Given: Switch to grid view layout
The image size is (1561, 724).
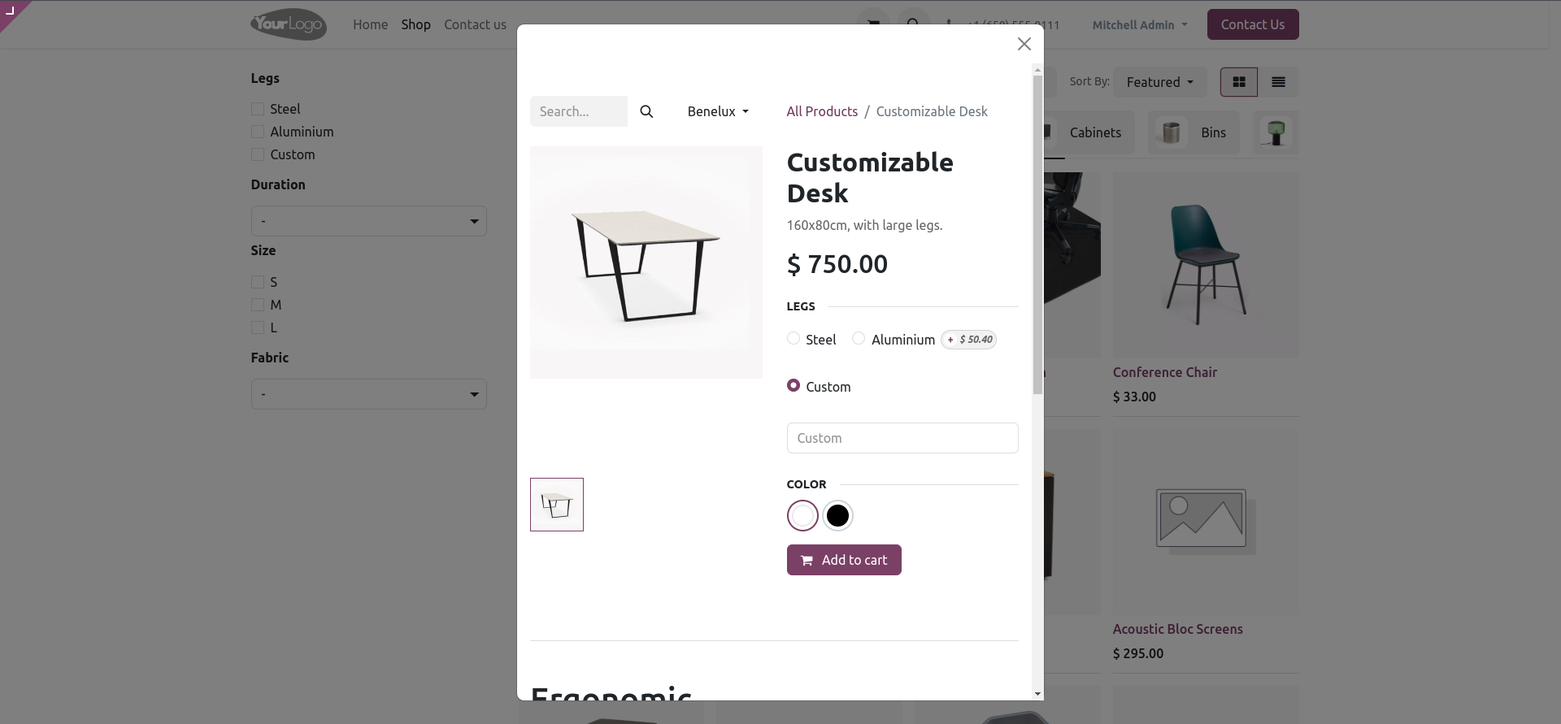Looking at the screenshot, I should (x=1238, y=82).
